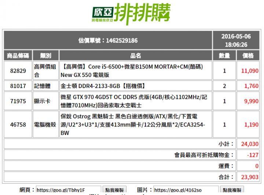Click the 會員最高可折抵購物金 label
Viewport: 264px width, 195px height.
click(x=204, y=155)
